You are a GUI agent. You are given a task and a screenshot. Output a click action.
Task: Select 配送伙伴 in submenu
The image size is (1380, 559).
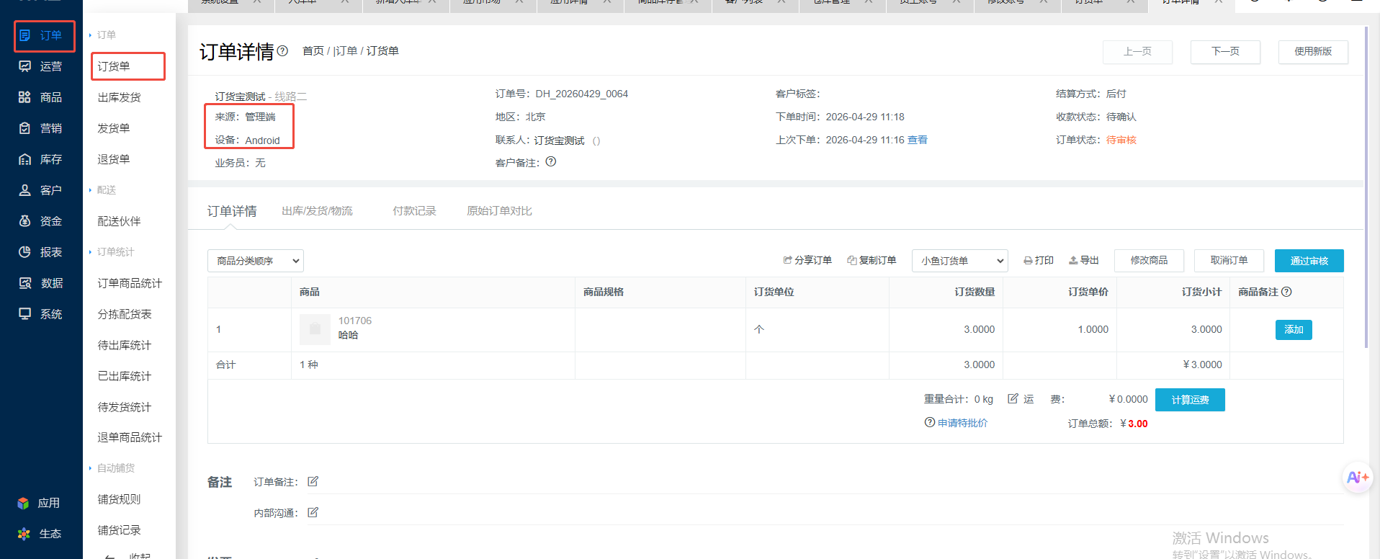click(120, 221)
